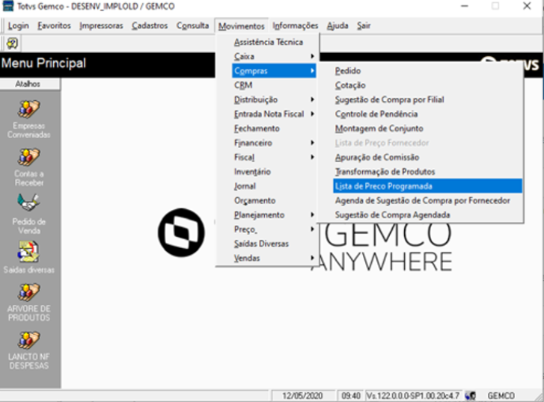Choose Controle de Pendência
This screenshot has height=402, width=544.
pyautogui.click(x=427, y=114)
